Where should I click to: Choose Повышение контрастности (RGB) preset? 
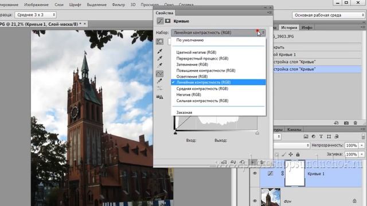(x=218, y=70)
